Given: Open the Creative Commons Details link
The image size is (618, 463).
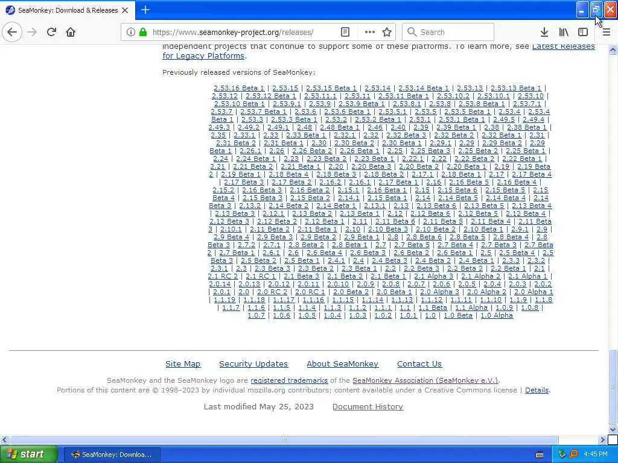Looking at the screenshot, I should point(537,390).
